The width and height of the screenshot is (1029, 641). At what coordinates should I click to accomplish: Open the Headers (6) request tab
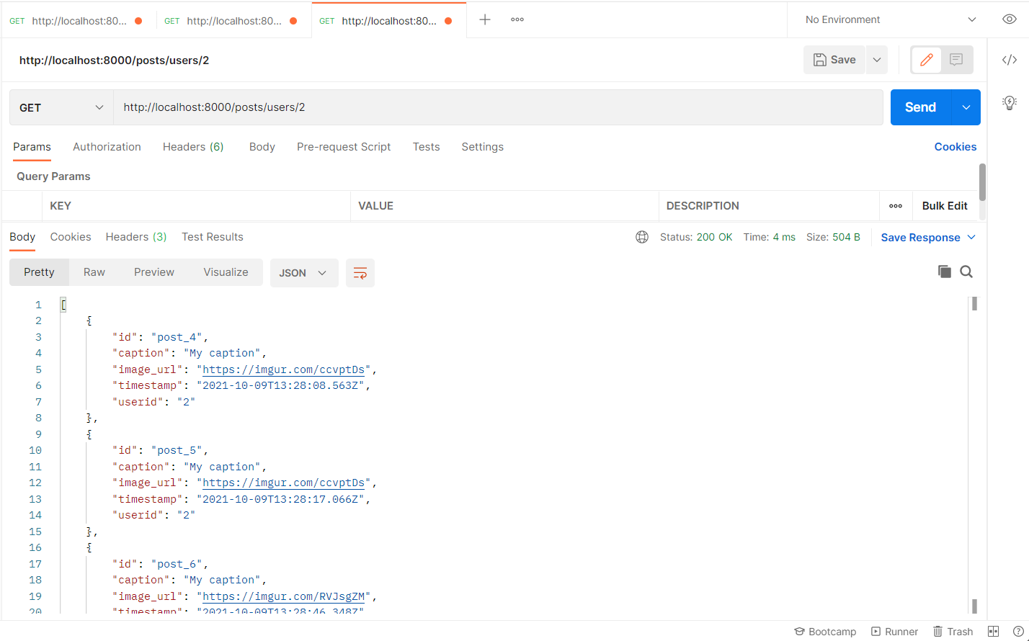[193, 147]
